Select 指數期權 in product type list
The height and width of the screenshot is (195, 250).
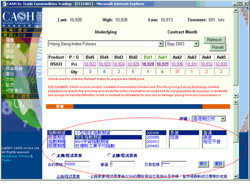coord(60,142)
